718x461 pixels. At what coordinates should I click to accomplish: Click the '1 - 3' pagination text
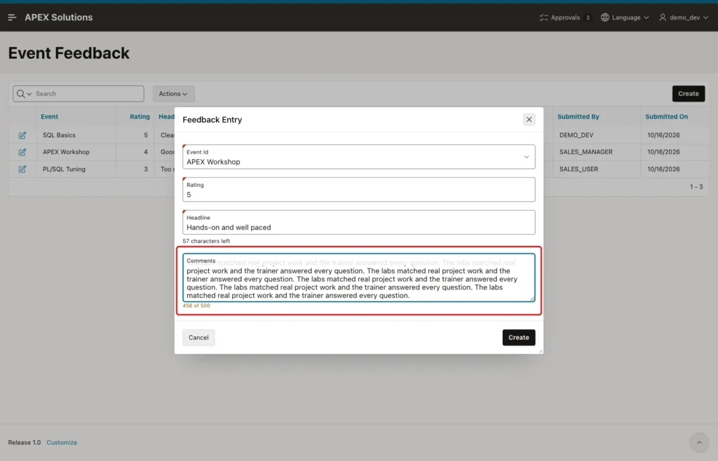[x=696, y=186]
